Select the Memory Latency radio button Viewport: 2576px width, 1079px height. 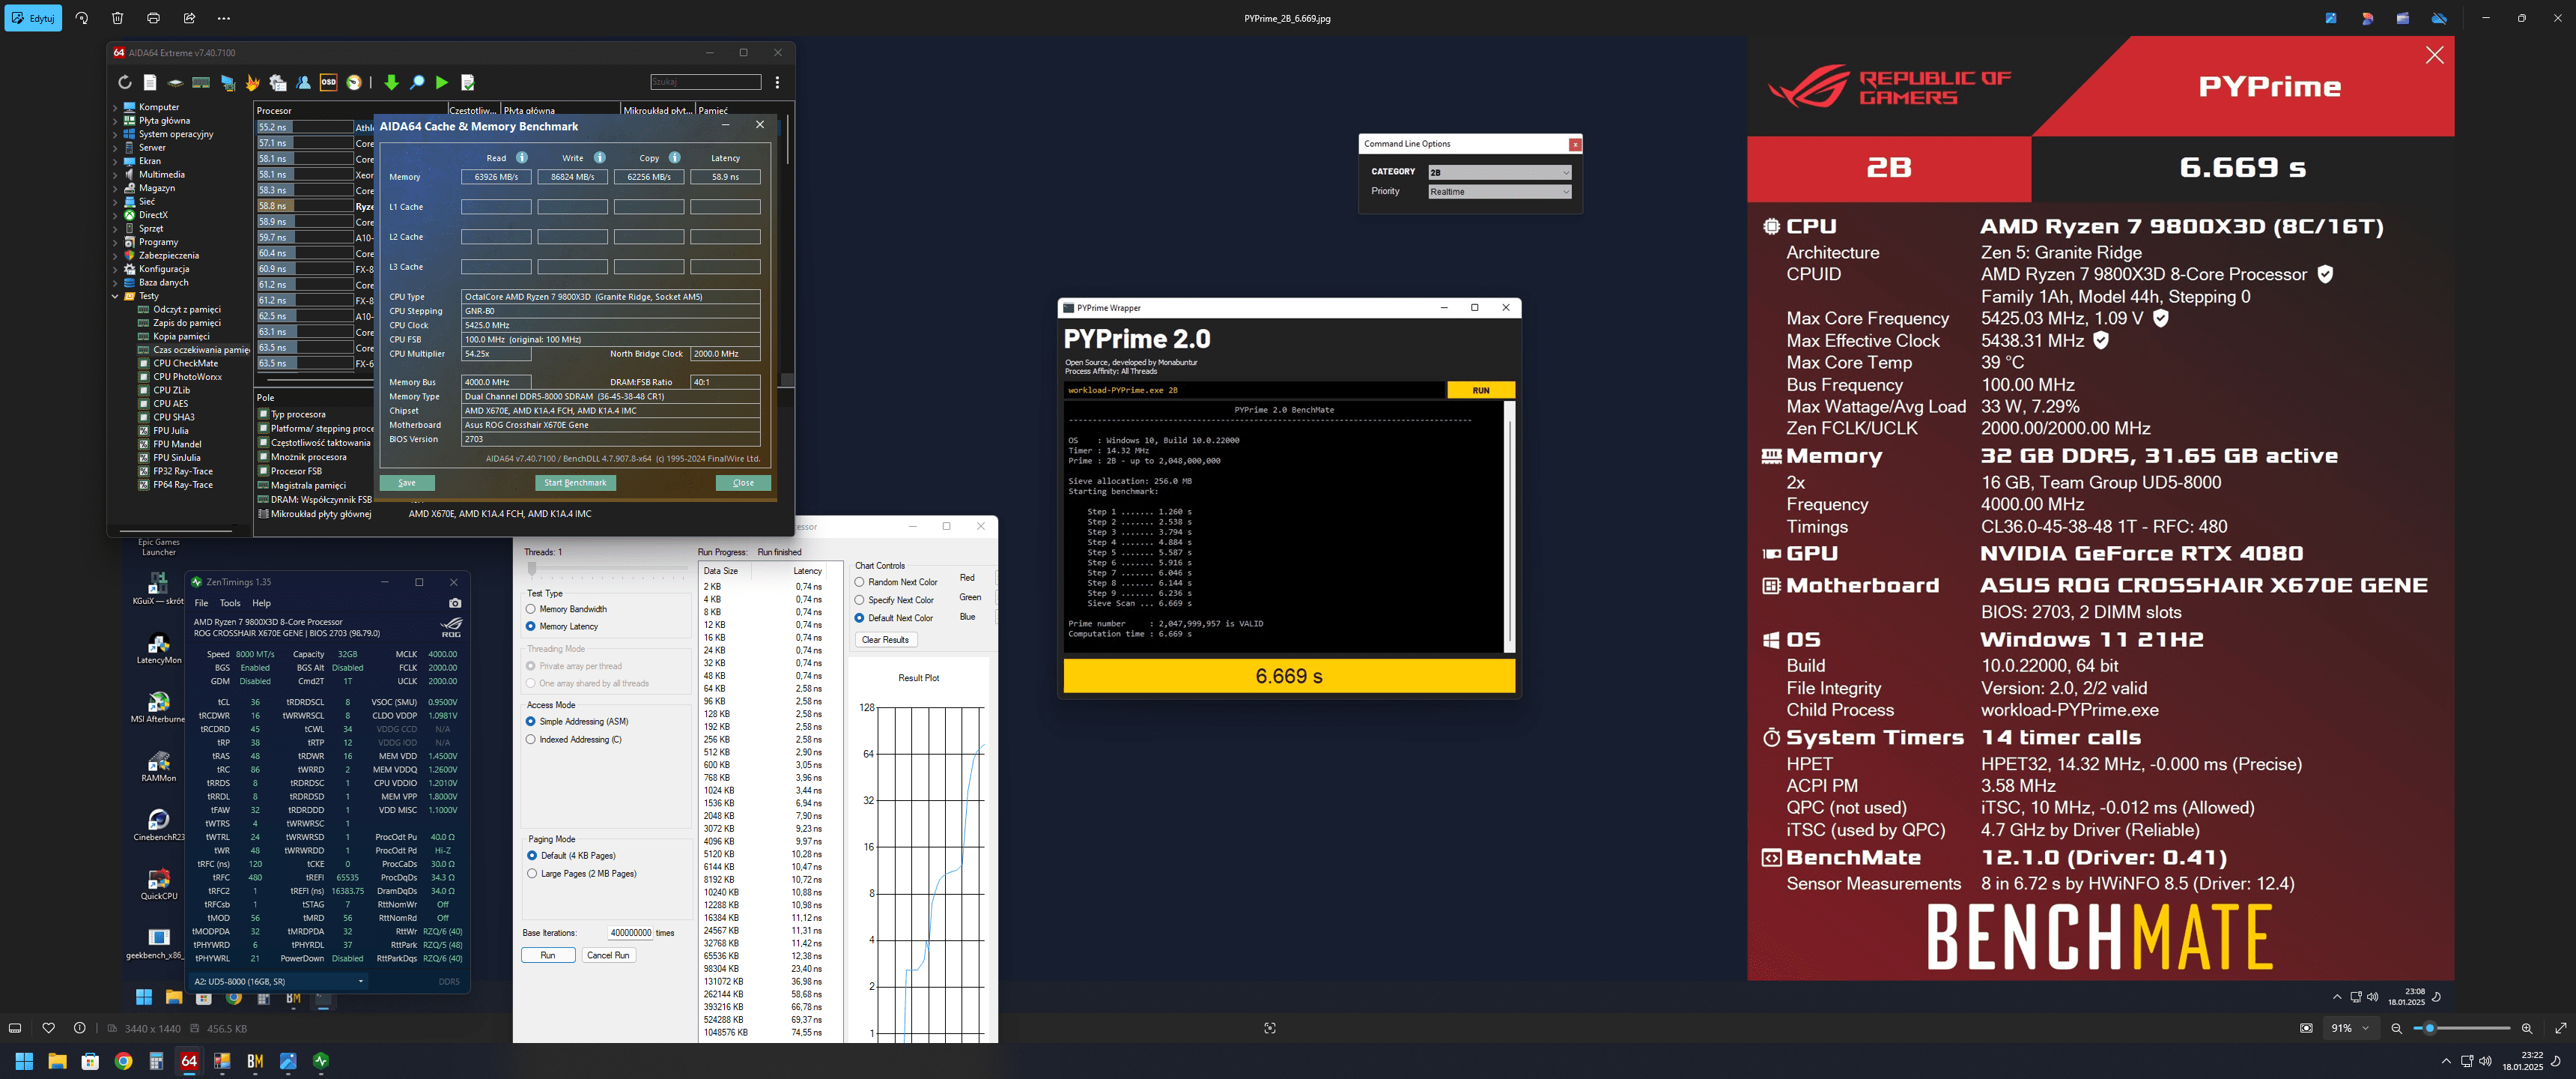coord(531,626)
